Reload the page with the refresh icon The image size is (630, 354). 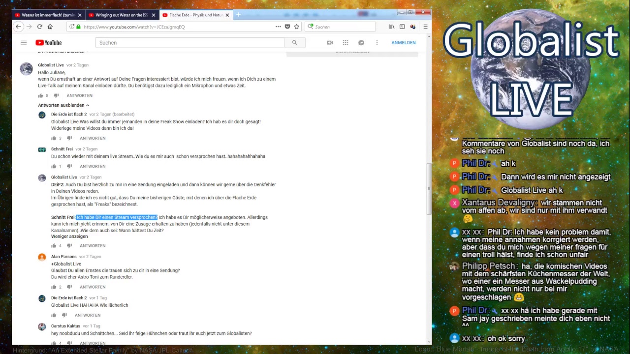pyautogui.click(x=40, y=27)
